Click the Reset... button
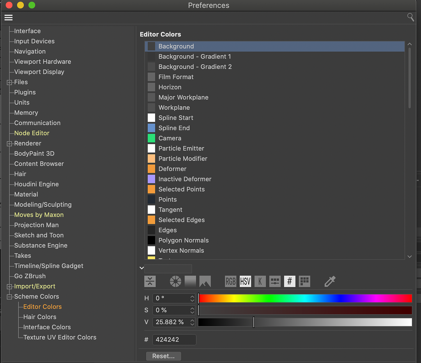 (x=164, y=356)
